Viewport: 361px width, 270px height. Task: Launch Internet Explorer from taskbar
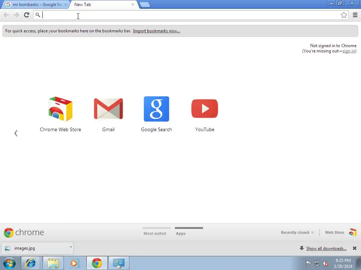(30, 263)
